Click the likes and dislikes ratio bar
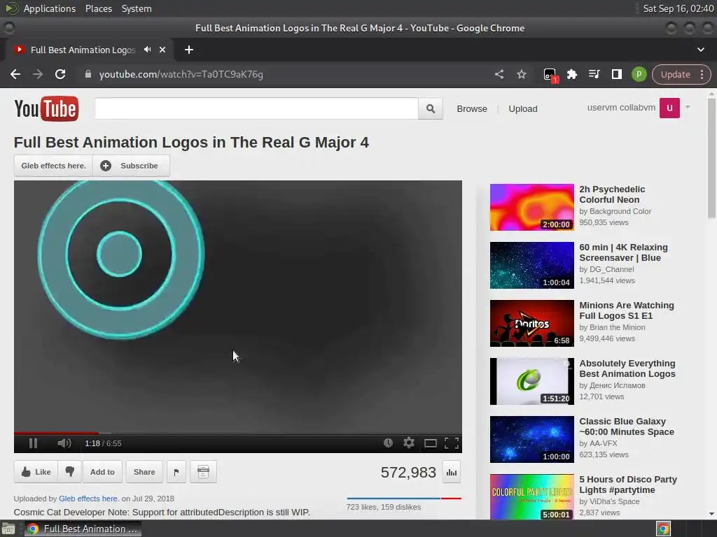 [404, 498]
